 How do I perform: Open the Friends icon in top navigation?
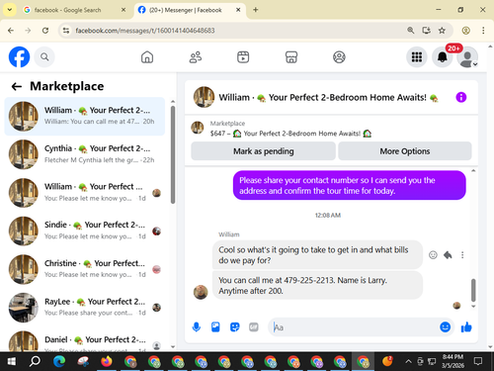196,57
